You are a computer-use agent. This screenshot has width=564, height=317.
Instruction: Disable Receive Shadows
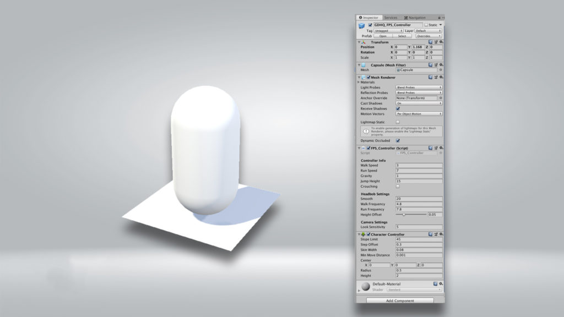coord(398,108)
